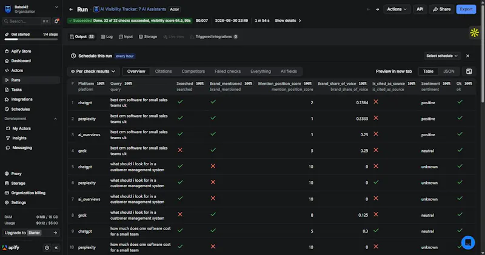The image size is (485, 255).
Task: Open the notifications bell icon
Action: tap(56, 21)
